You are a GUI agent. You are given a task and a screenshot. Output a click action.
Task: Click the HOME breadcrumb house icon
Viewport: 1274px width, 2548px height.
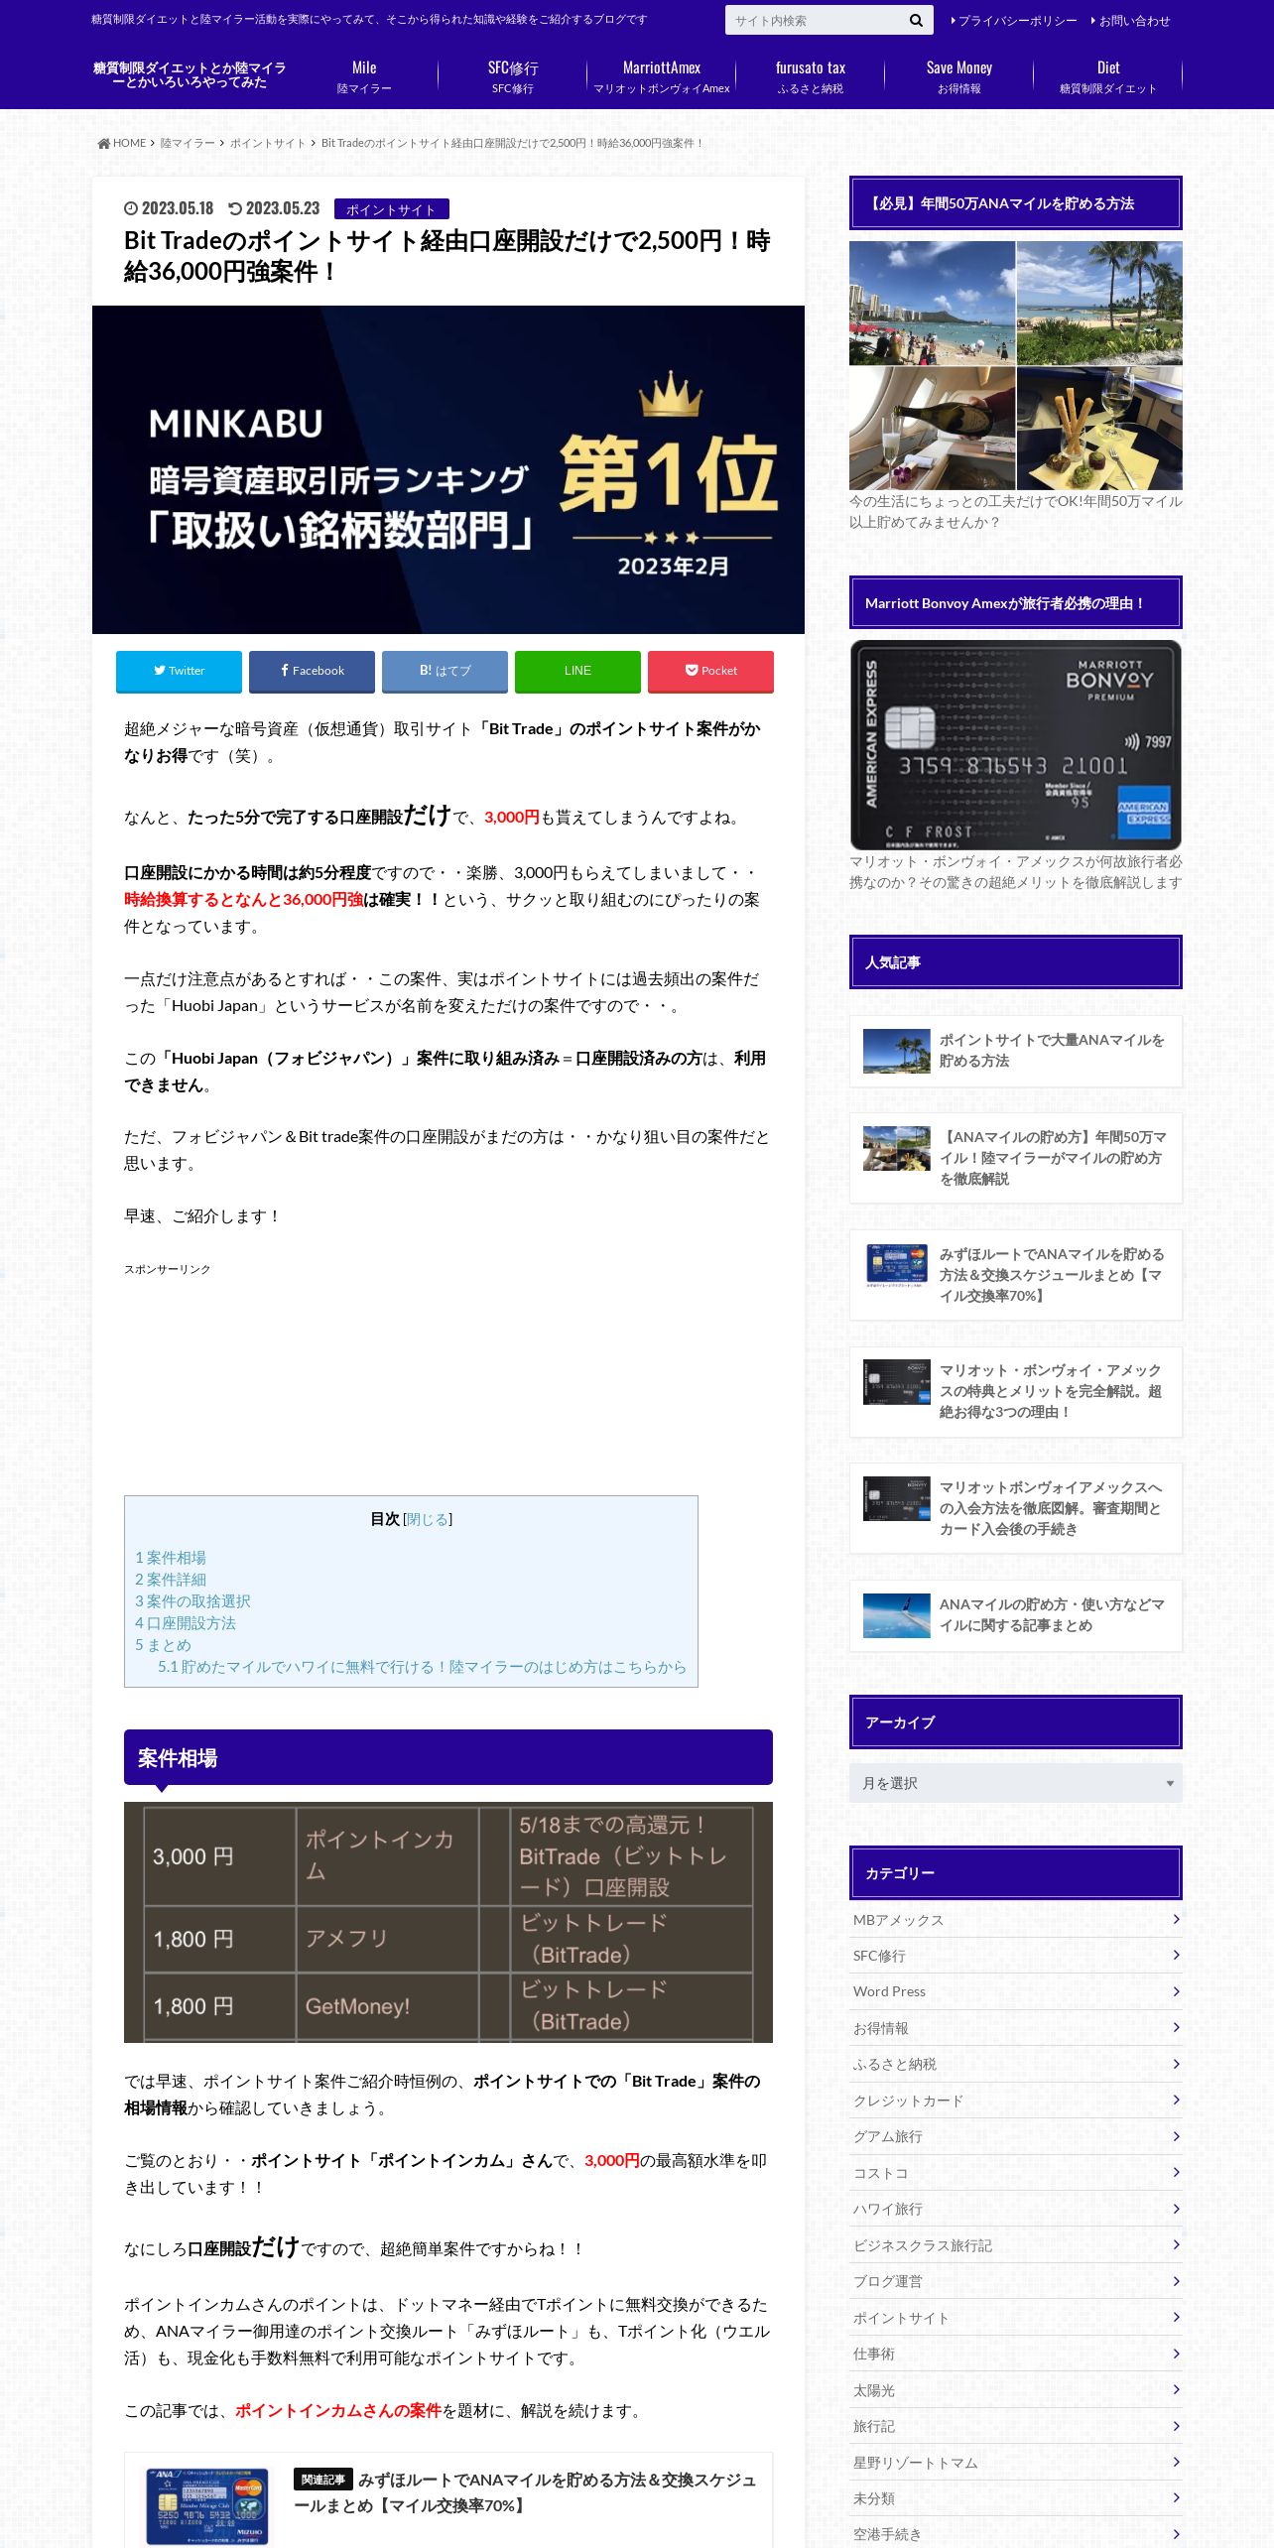(x=103, y=143)
